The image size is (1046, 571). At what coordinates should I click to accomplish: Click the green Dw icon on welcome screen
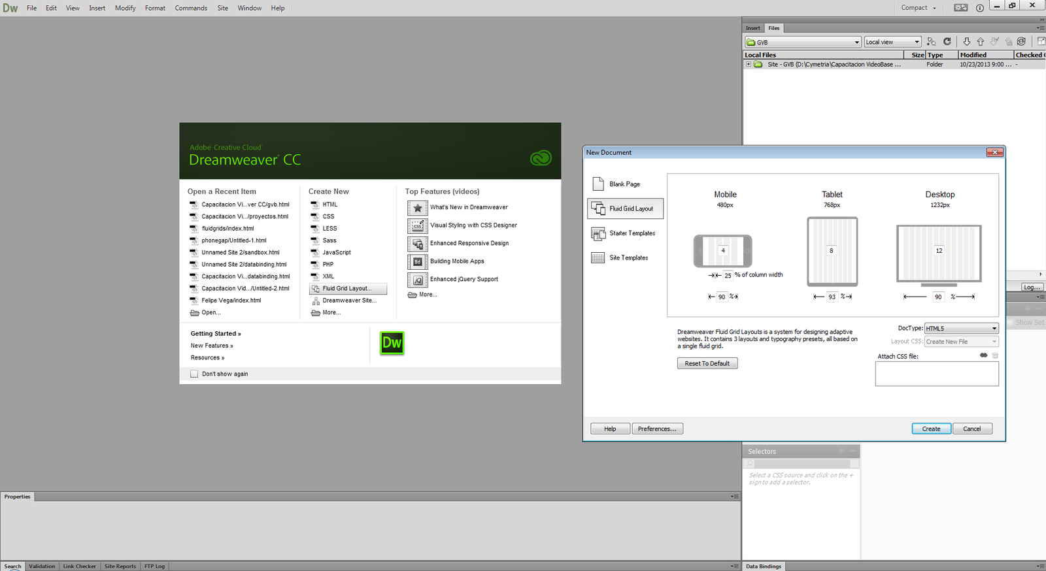(392, 342)
